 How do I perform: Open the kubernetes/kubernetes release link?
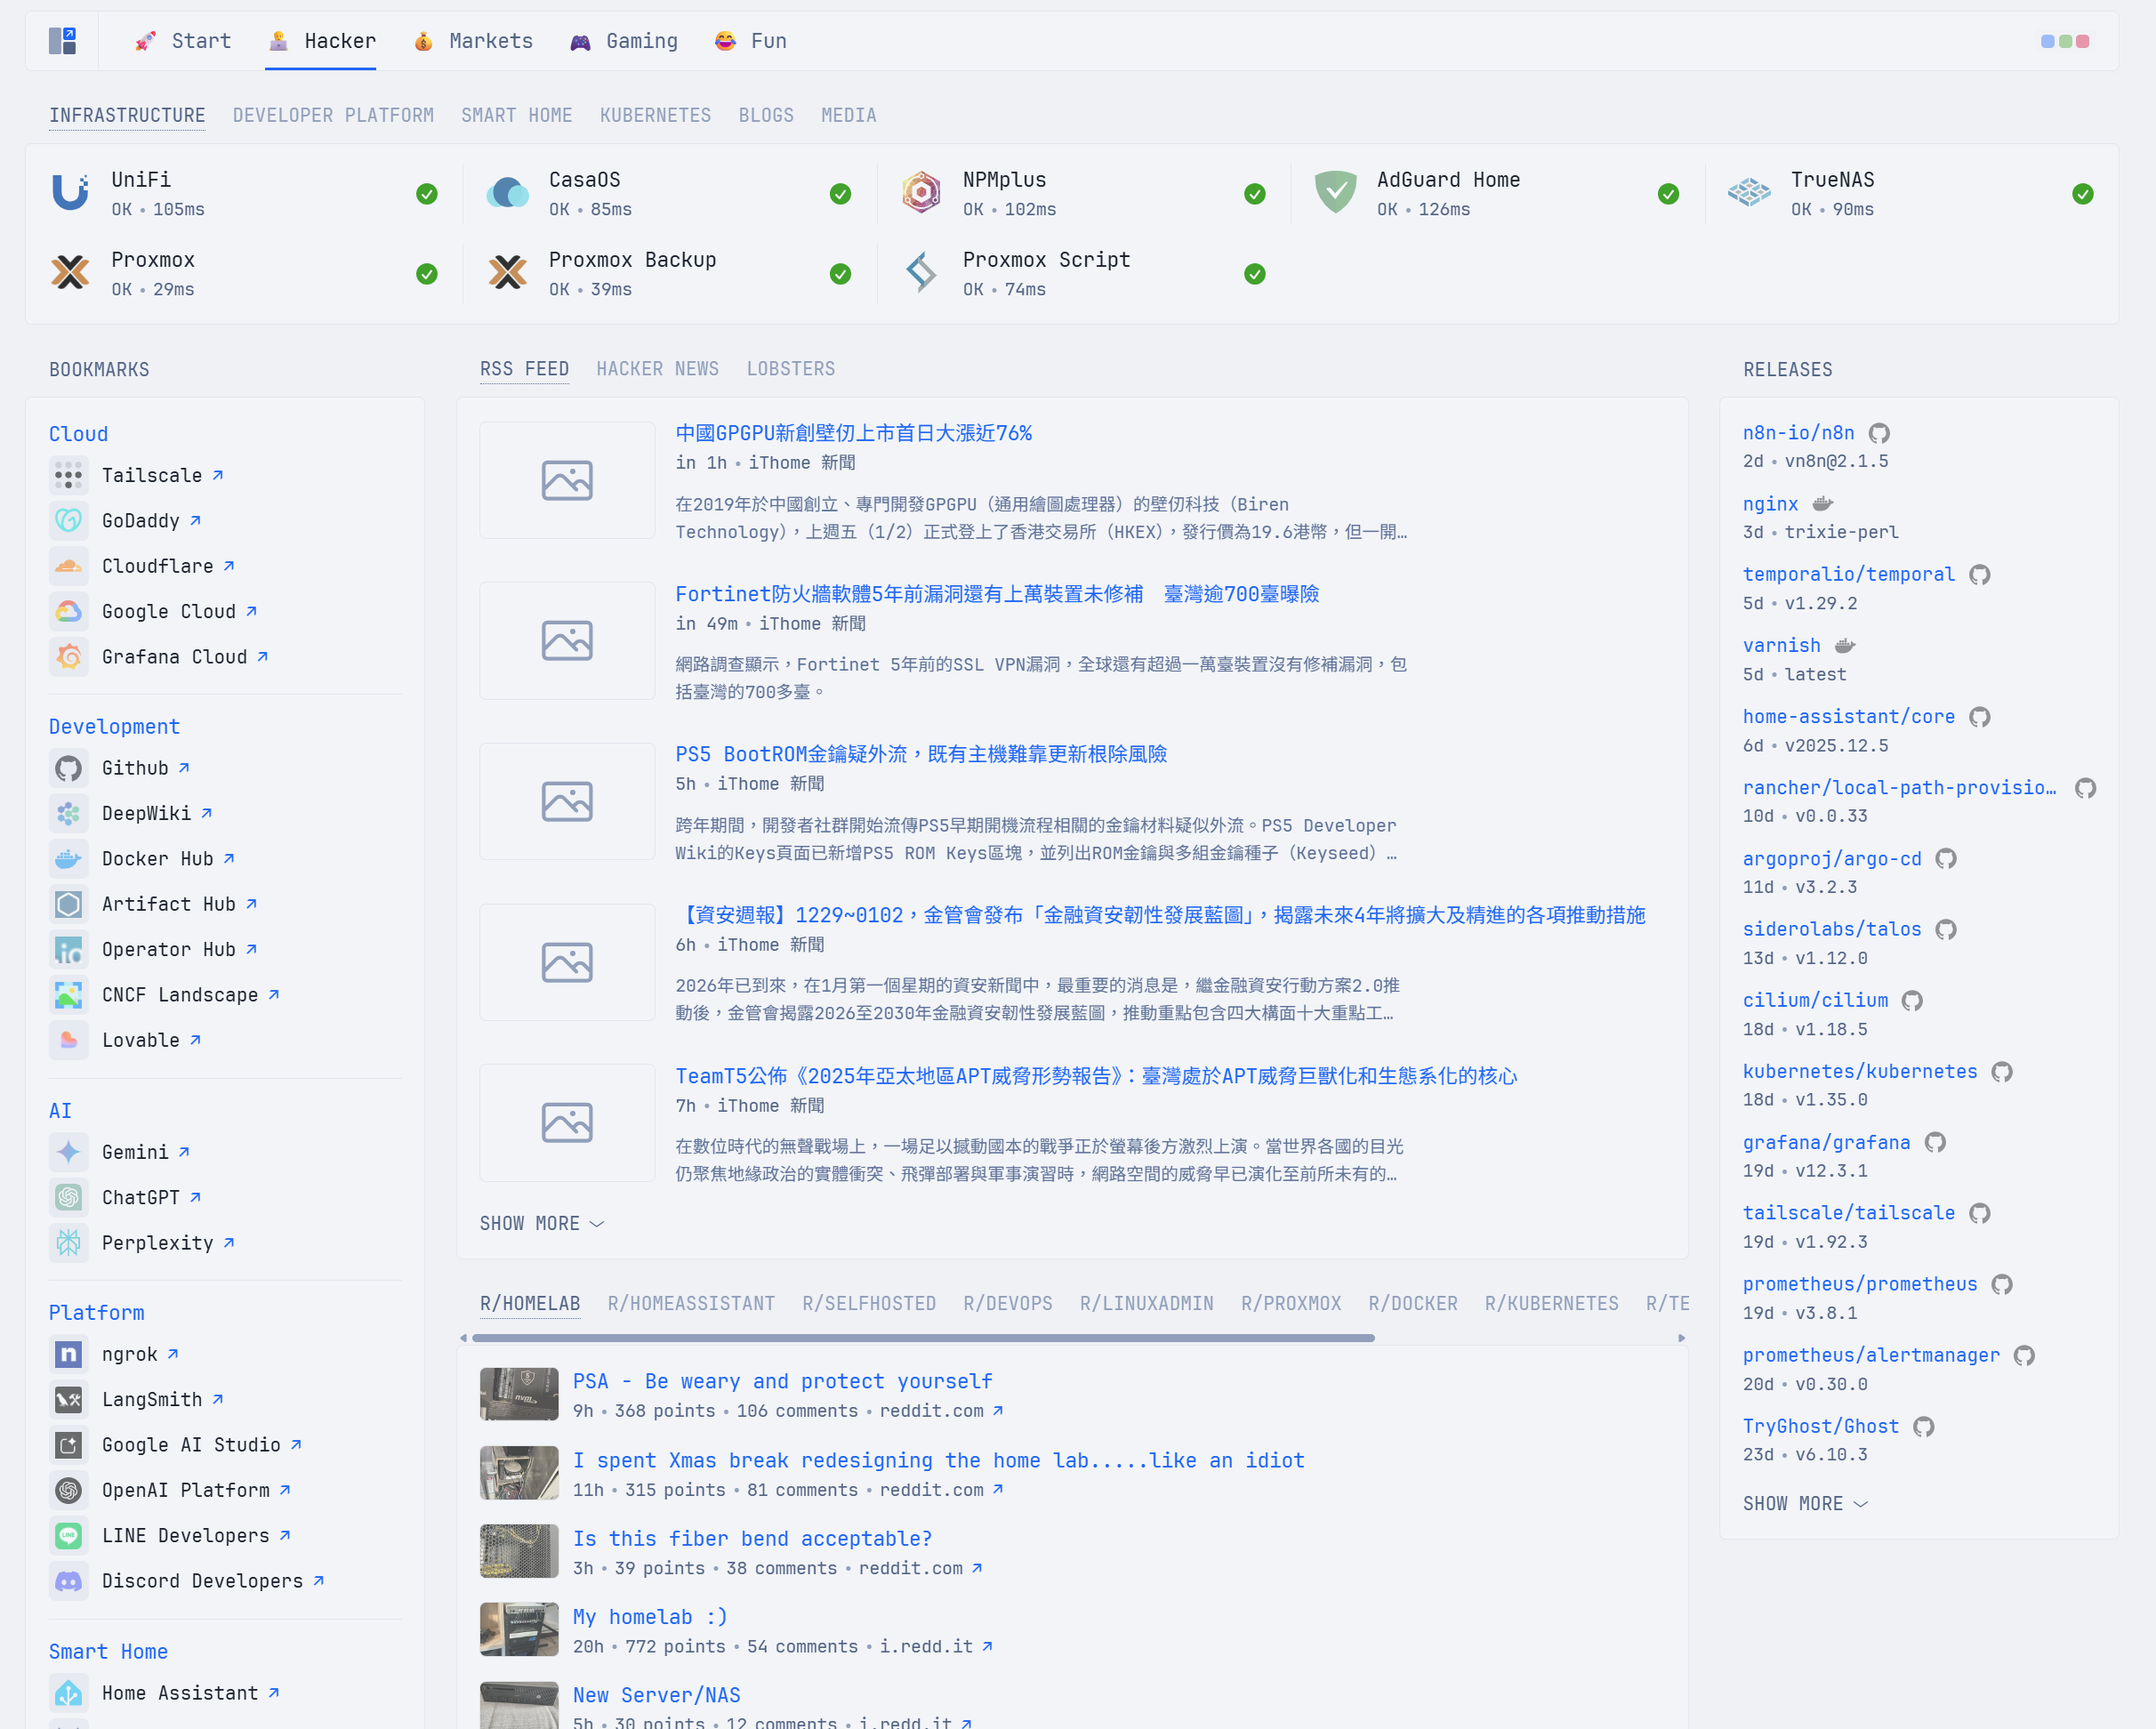1860,1071
